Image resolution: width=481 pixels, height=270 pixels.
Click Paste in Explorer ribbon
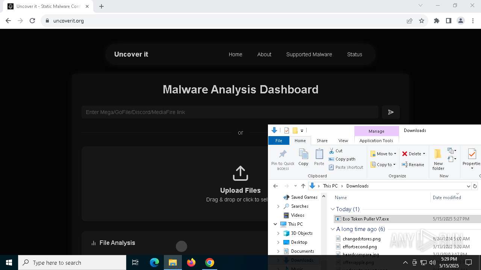tap(319, 157)
